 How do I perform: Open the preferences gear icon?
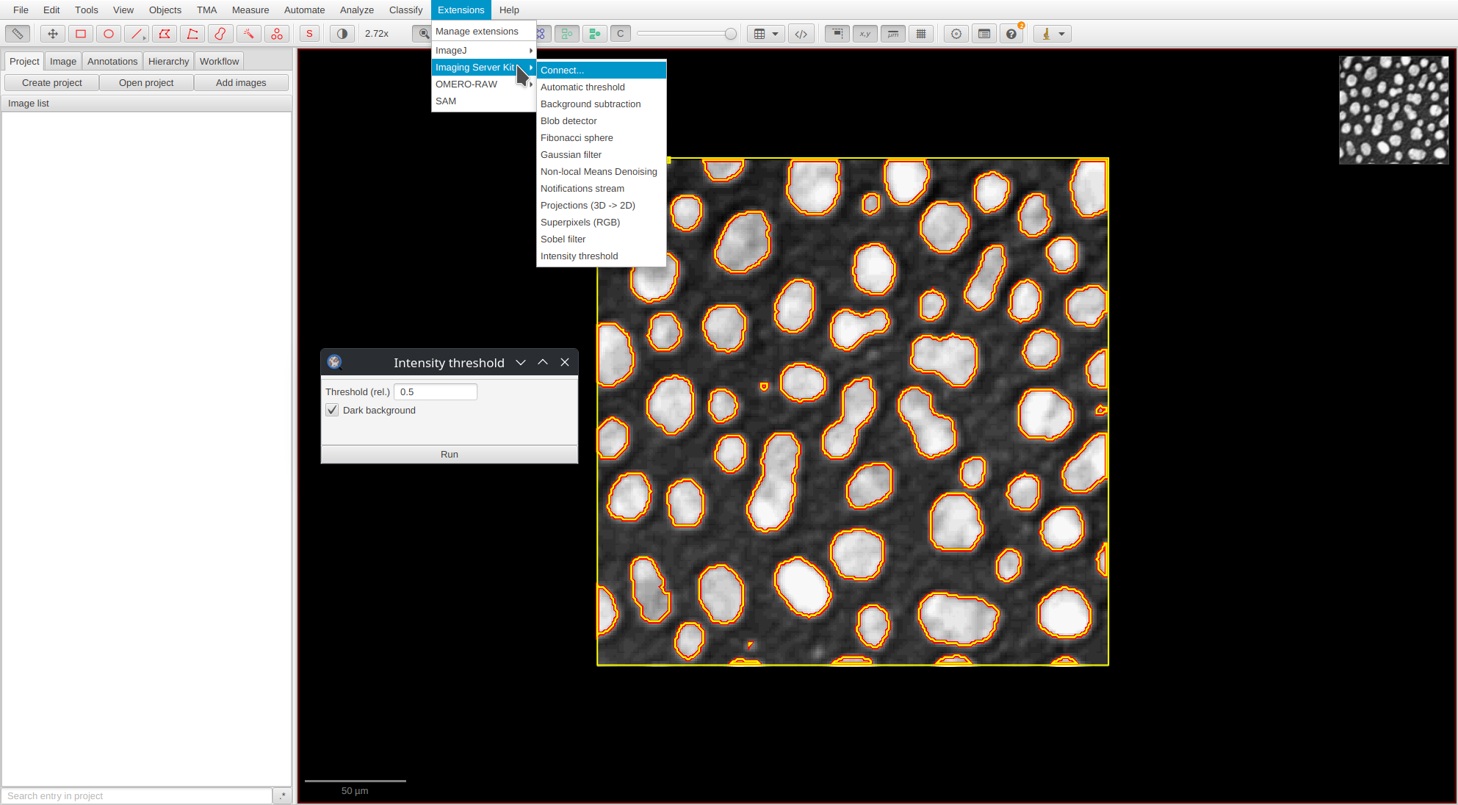(956, 34)
